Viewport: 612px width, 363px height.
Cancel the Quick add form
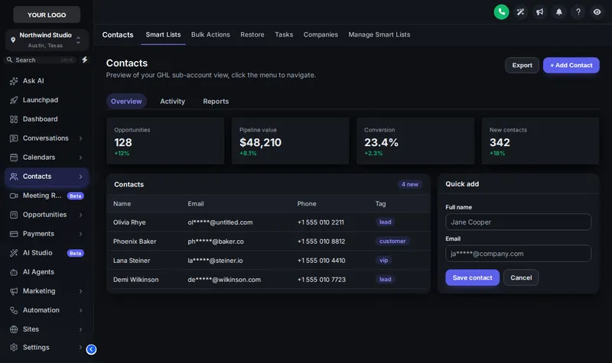point(521,277)
